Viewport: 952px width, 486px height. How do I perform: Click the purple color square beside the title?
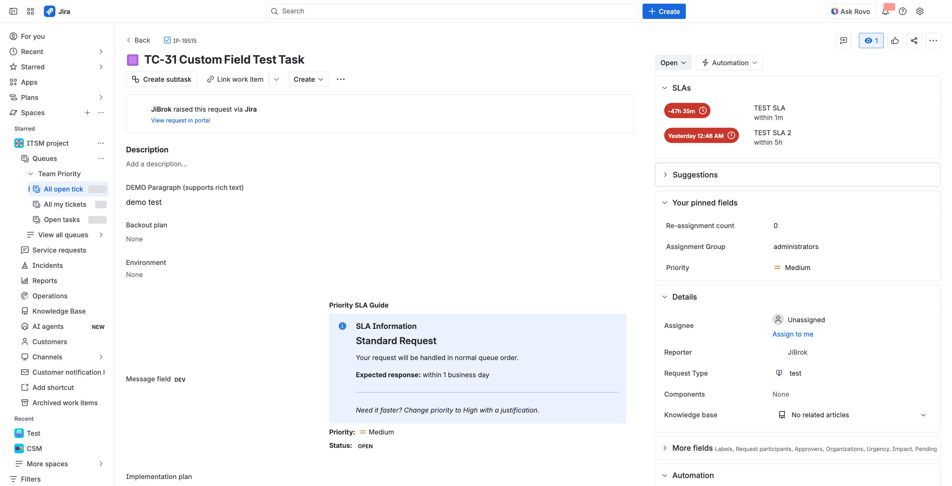[x=132, y=60]
